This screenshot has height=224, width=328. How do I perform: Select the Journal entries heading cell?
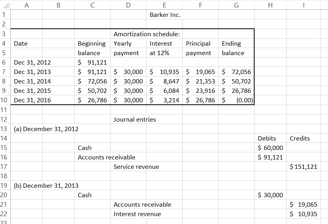click(x=135, y=119)
